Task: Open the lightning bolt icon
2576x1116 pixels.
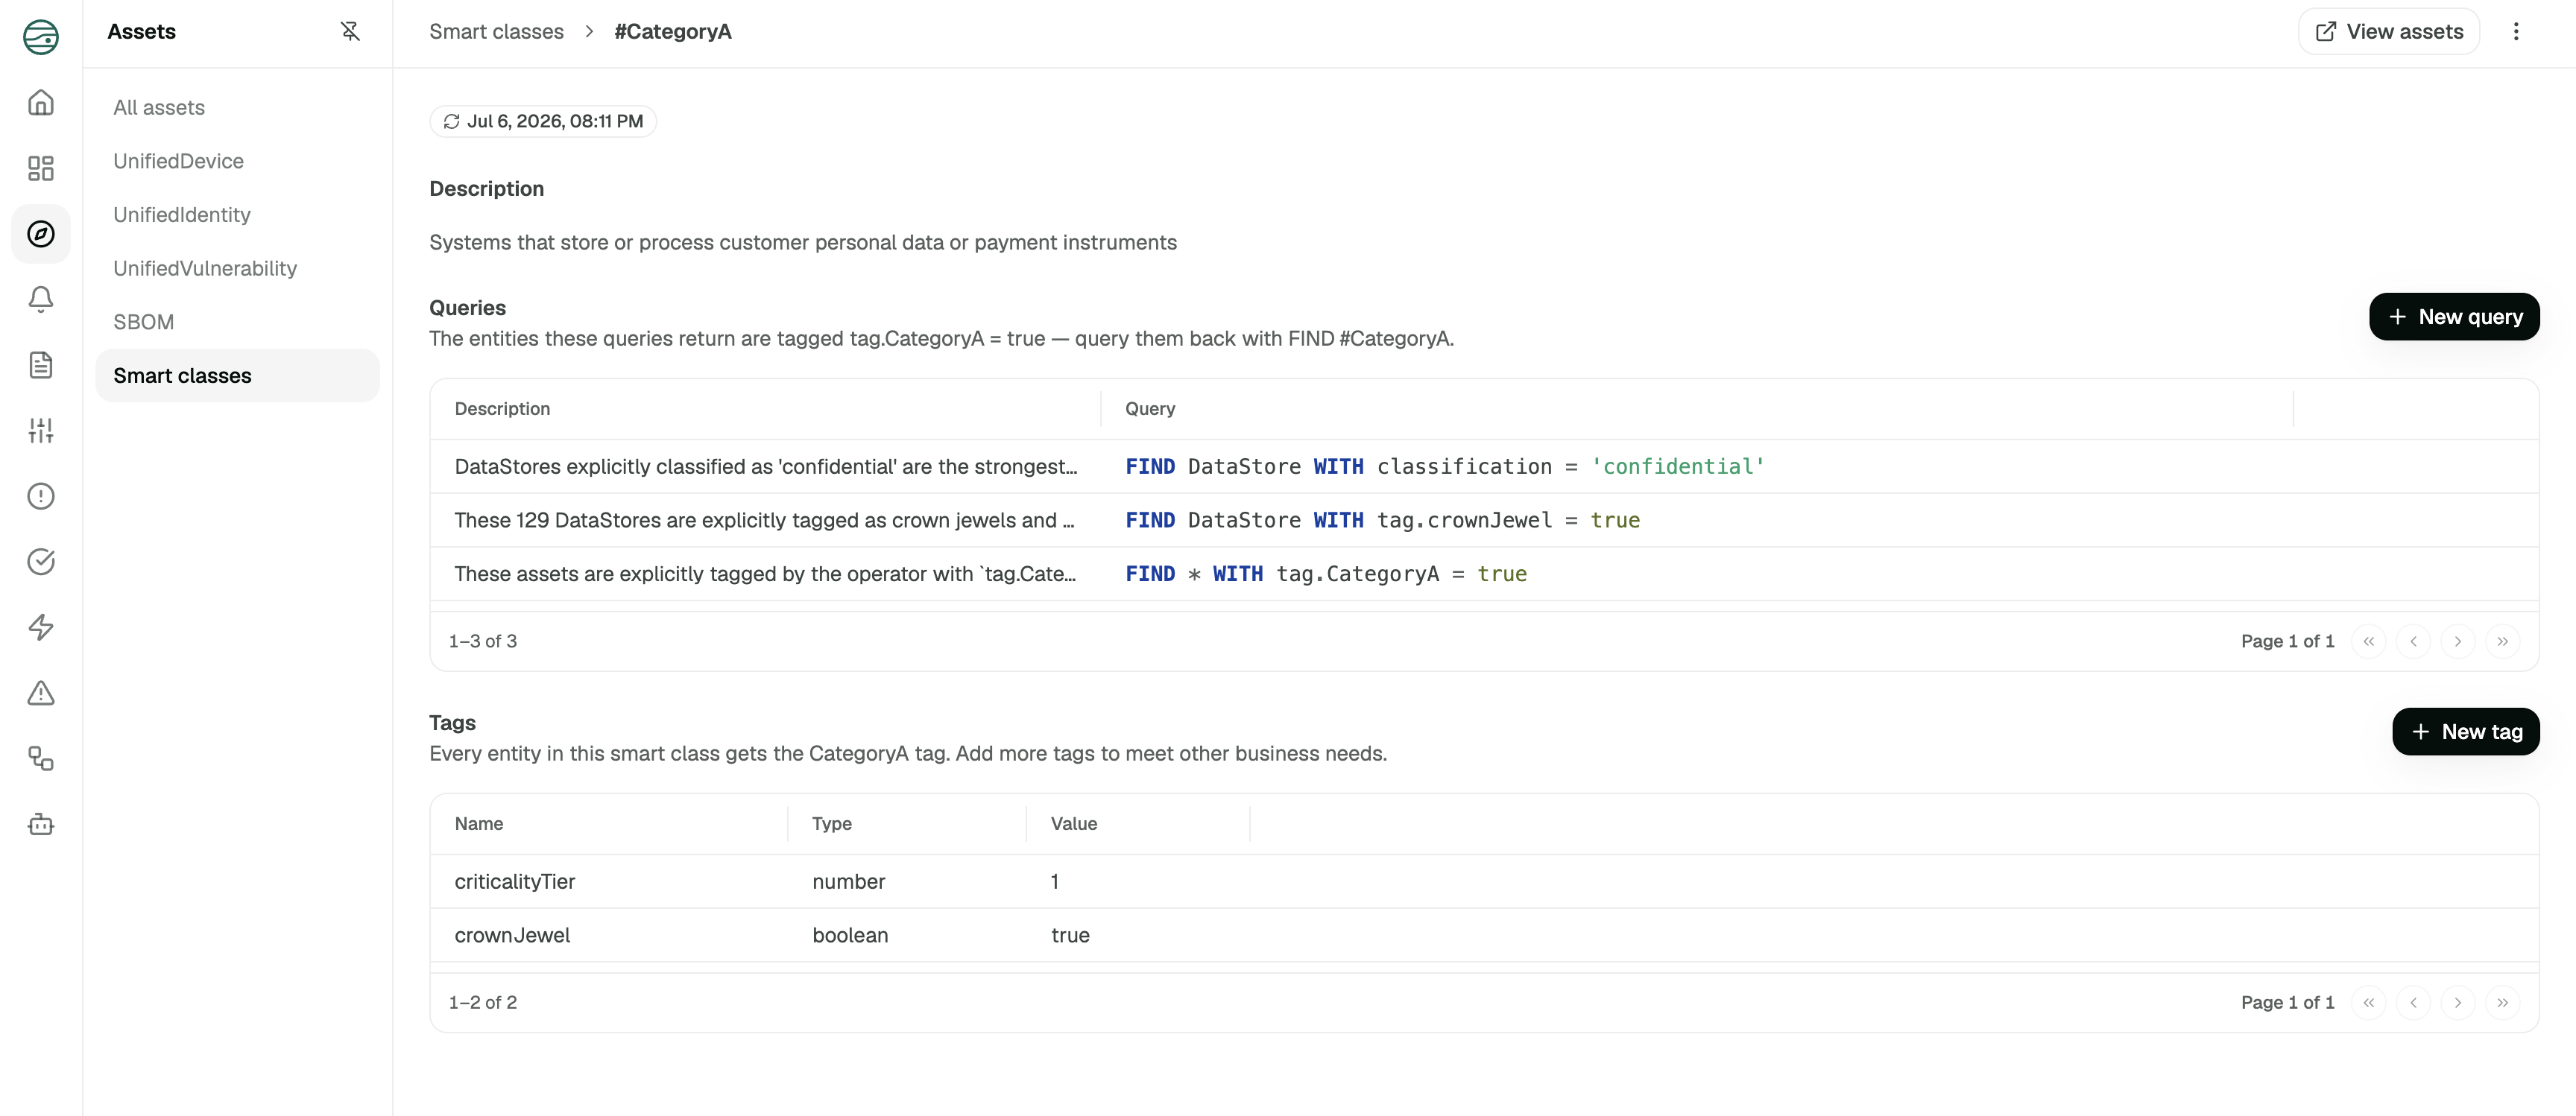Action: (x=41, y=627)
